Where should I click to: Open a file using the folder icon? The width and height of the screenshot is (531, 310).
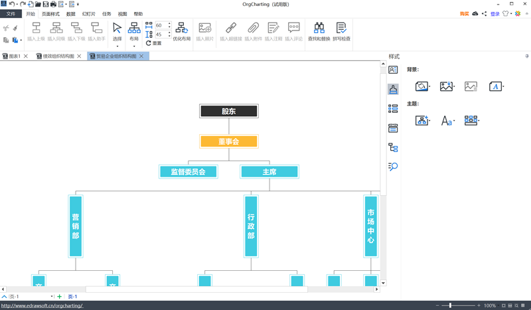(x=38, y=4)
